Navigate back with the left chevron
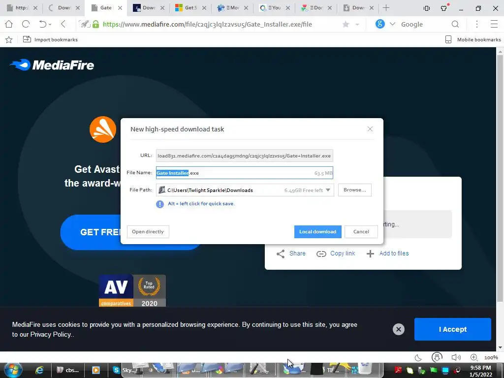The image size is (504, 378). (x=63, y=24)
